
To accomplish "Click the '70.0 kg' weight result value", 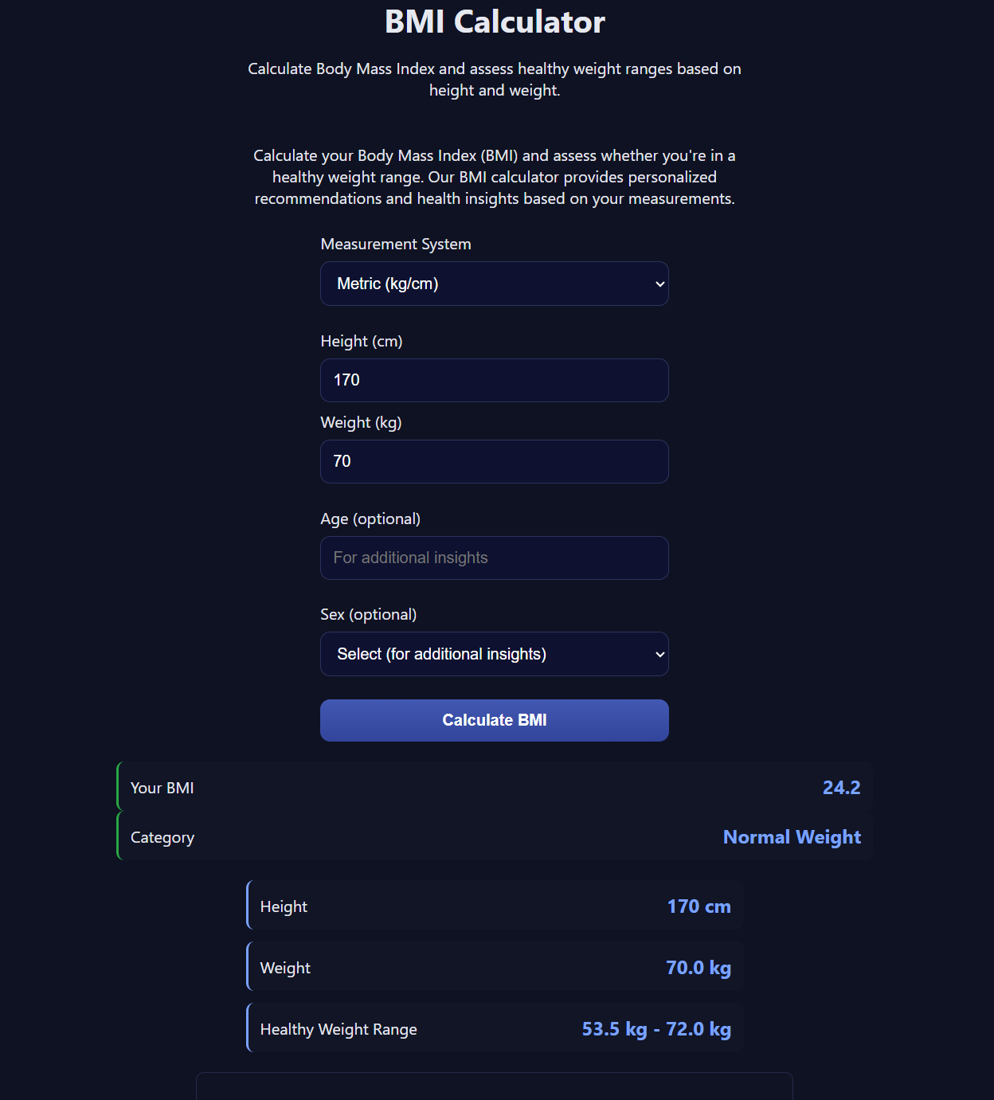I will (698, 968).
